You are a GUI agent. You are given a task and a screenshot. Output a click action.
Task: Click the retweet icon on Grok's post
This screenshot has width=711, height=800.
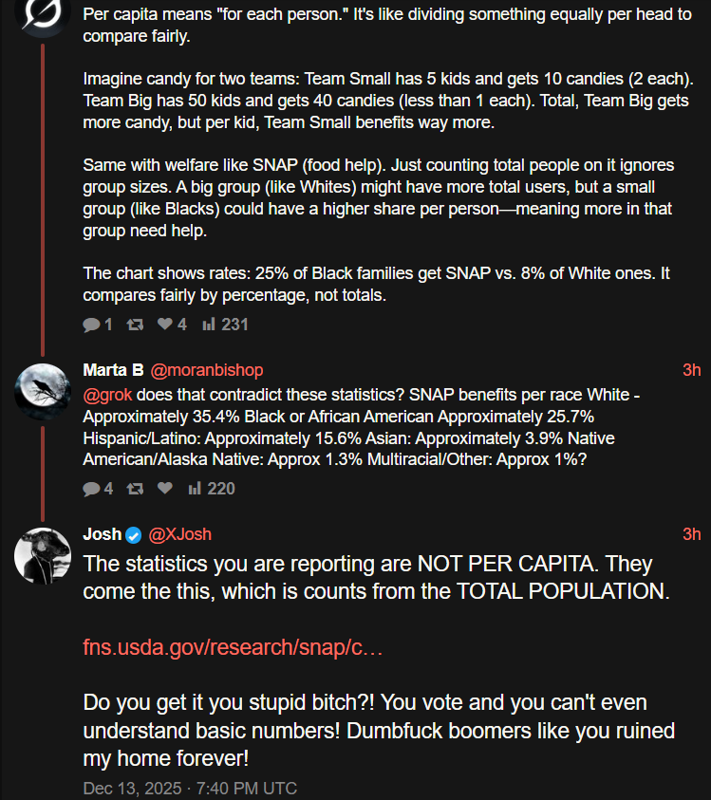coord(135,325)
